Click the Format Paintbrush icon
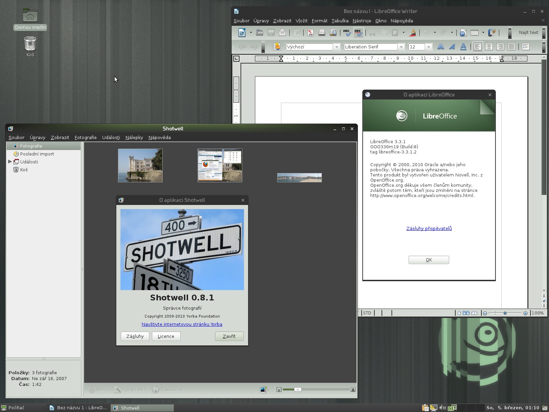 click(413, 33)
